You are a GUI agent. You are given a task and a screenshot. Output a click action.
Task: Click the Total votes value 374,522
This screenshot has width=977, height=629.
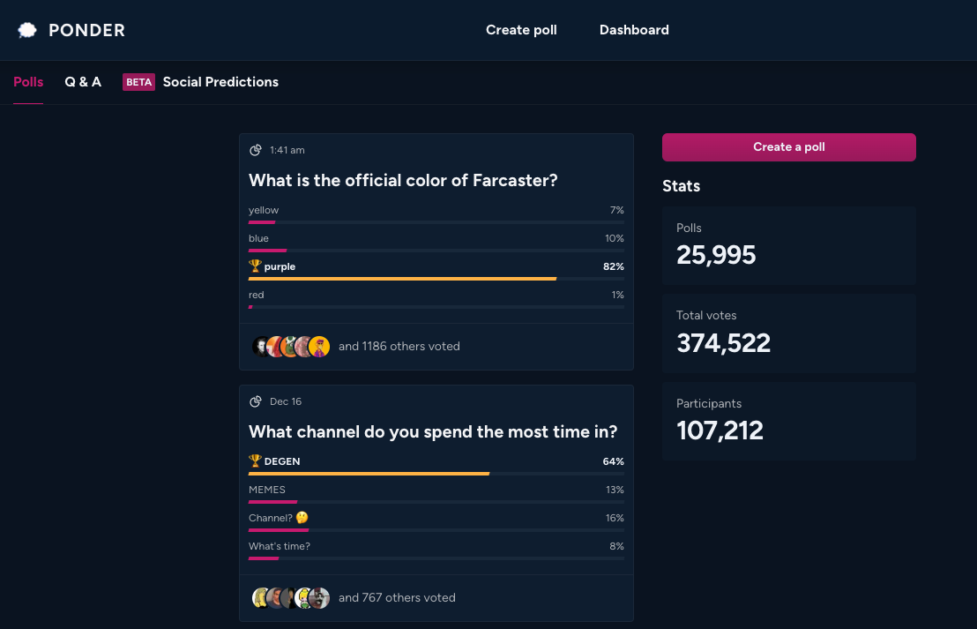point(723,343)
